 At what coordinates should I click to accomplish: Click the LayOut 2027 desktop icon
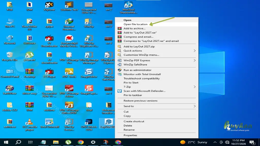pyautogui.click(x=108, y=123)
